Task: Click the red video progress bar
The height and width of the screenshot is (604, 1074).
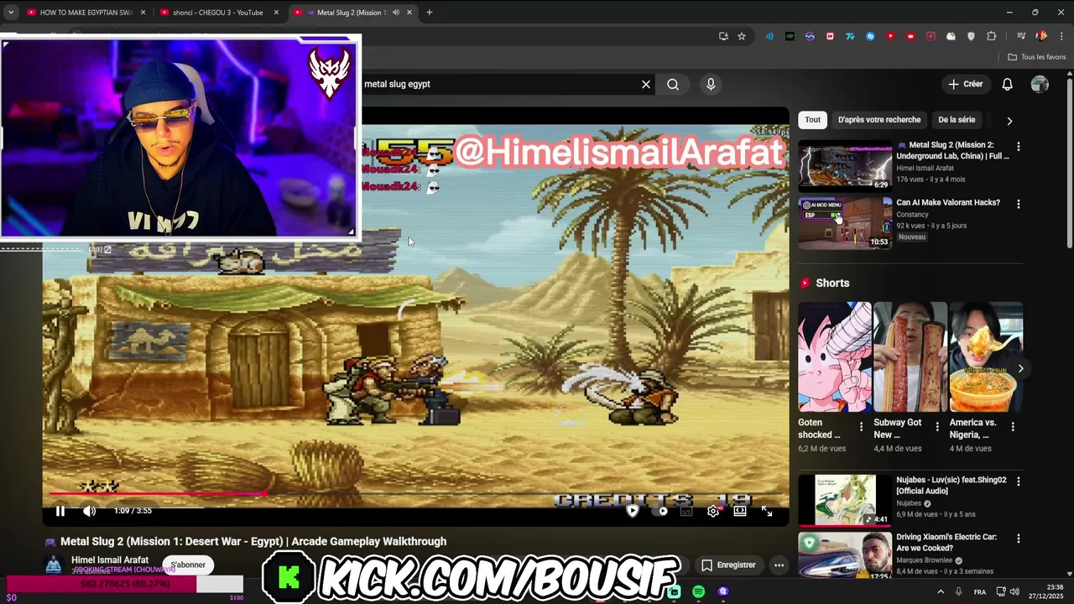Action: tap(156, 494)
